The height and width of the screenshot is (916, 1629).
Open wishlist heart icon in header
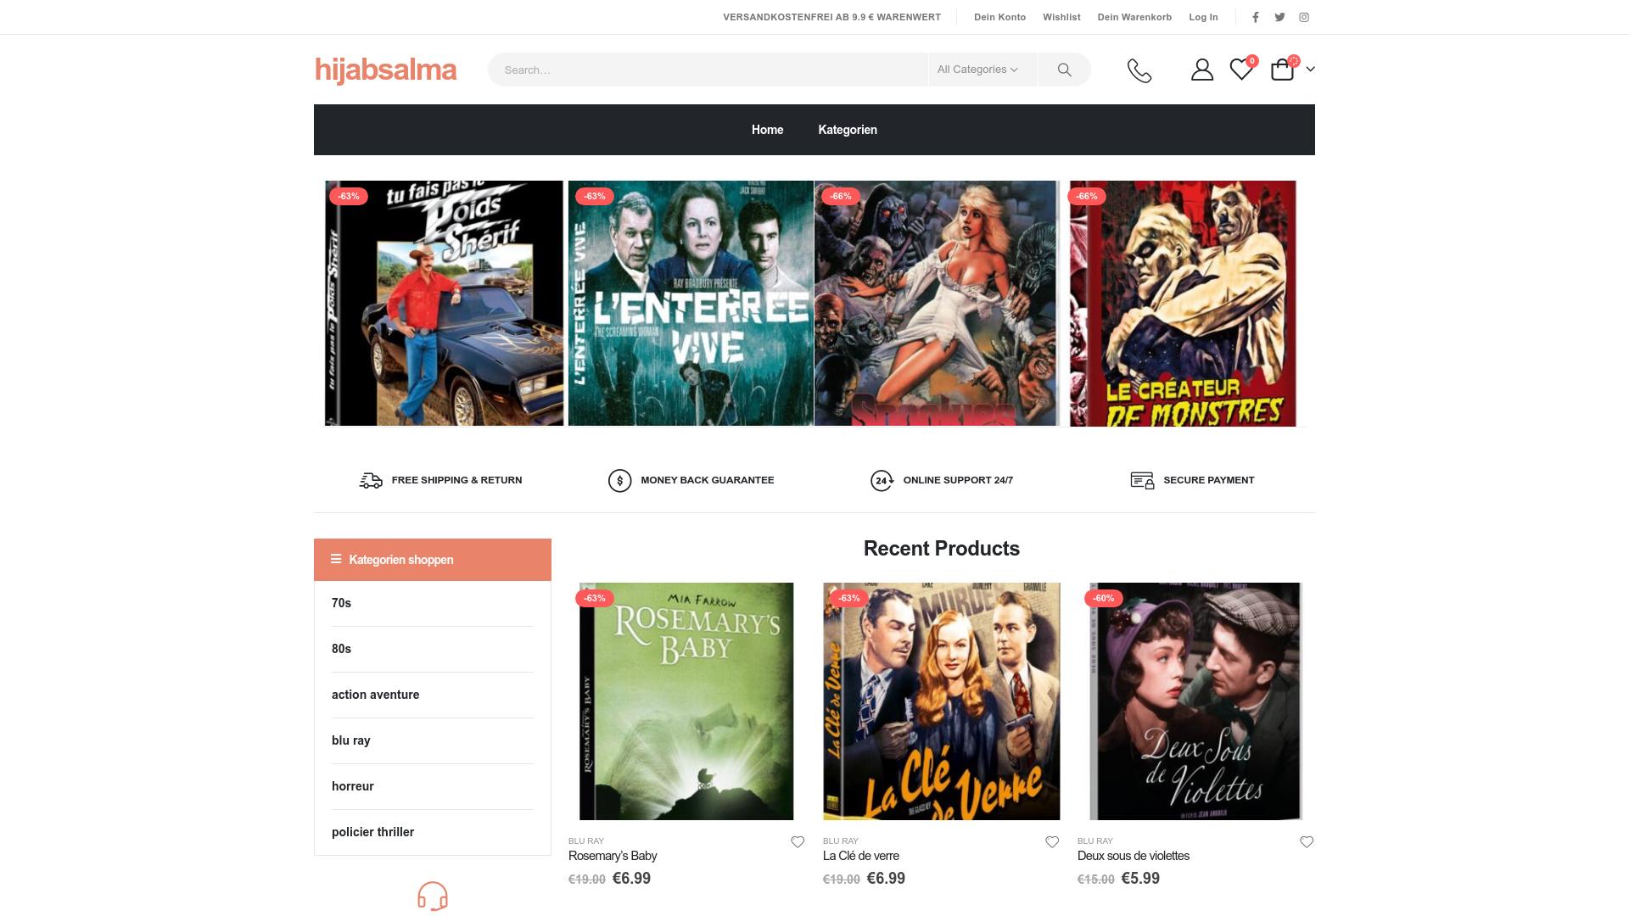(x=1240, y=70)
